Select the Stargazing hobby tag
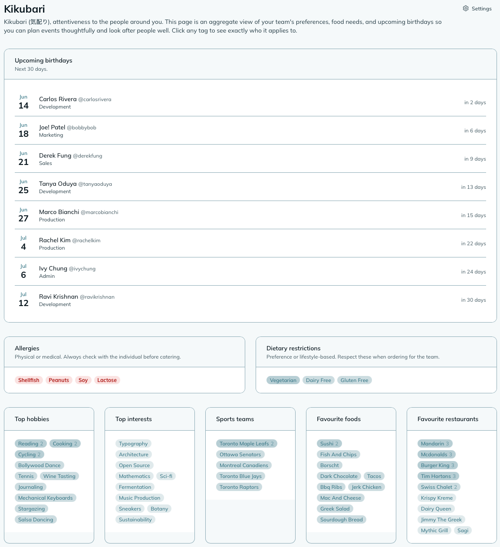 coord(31,509)
